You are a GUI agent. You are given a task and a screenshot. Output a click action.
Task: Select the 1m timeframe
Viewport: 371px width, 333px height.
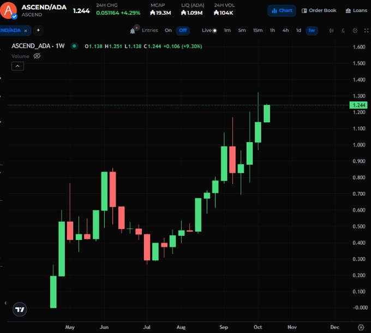(228, 31)
